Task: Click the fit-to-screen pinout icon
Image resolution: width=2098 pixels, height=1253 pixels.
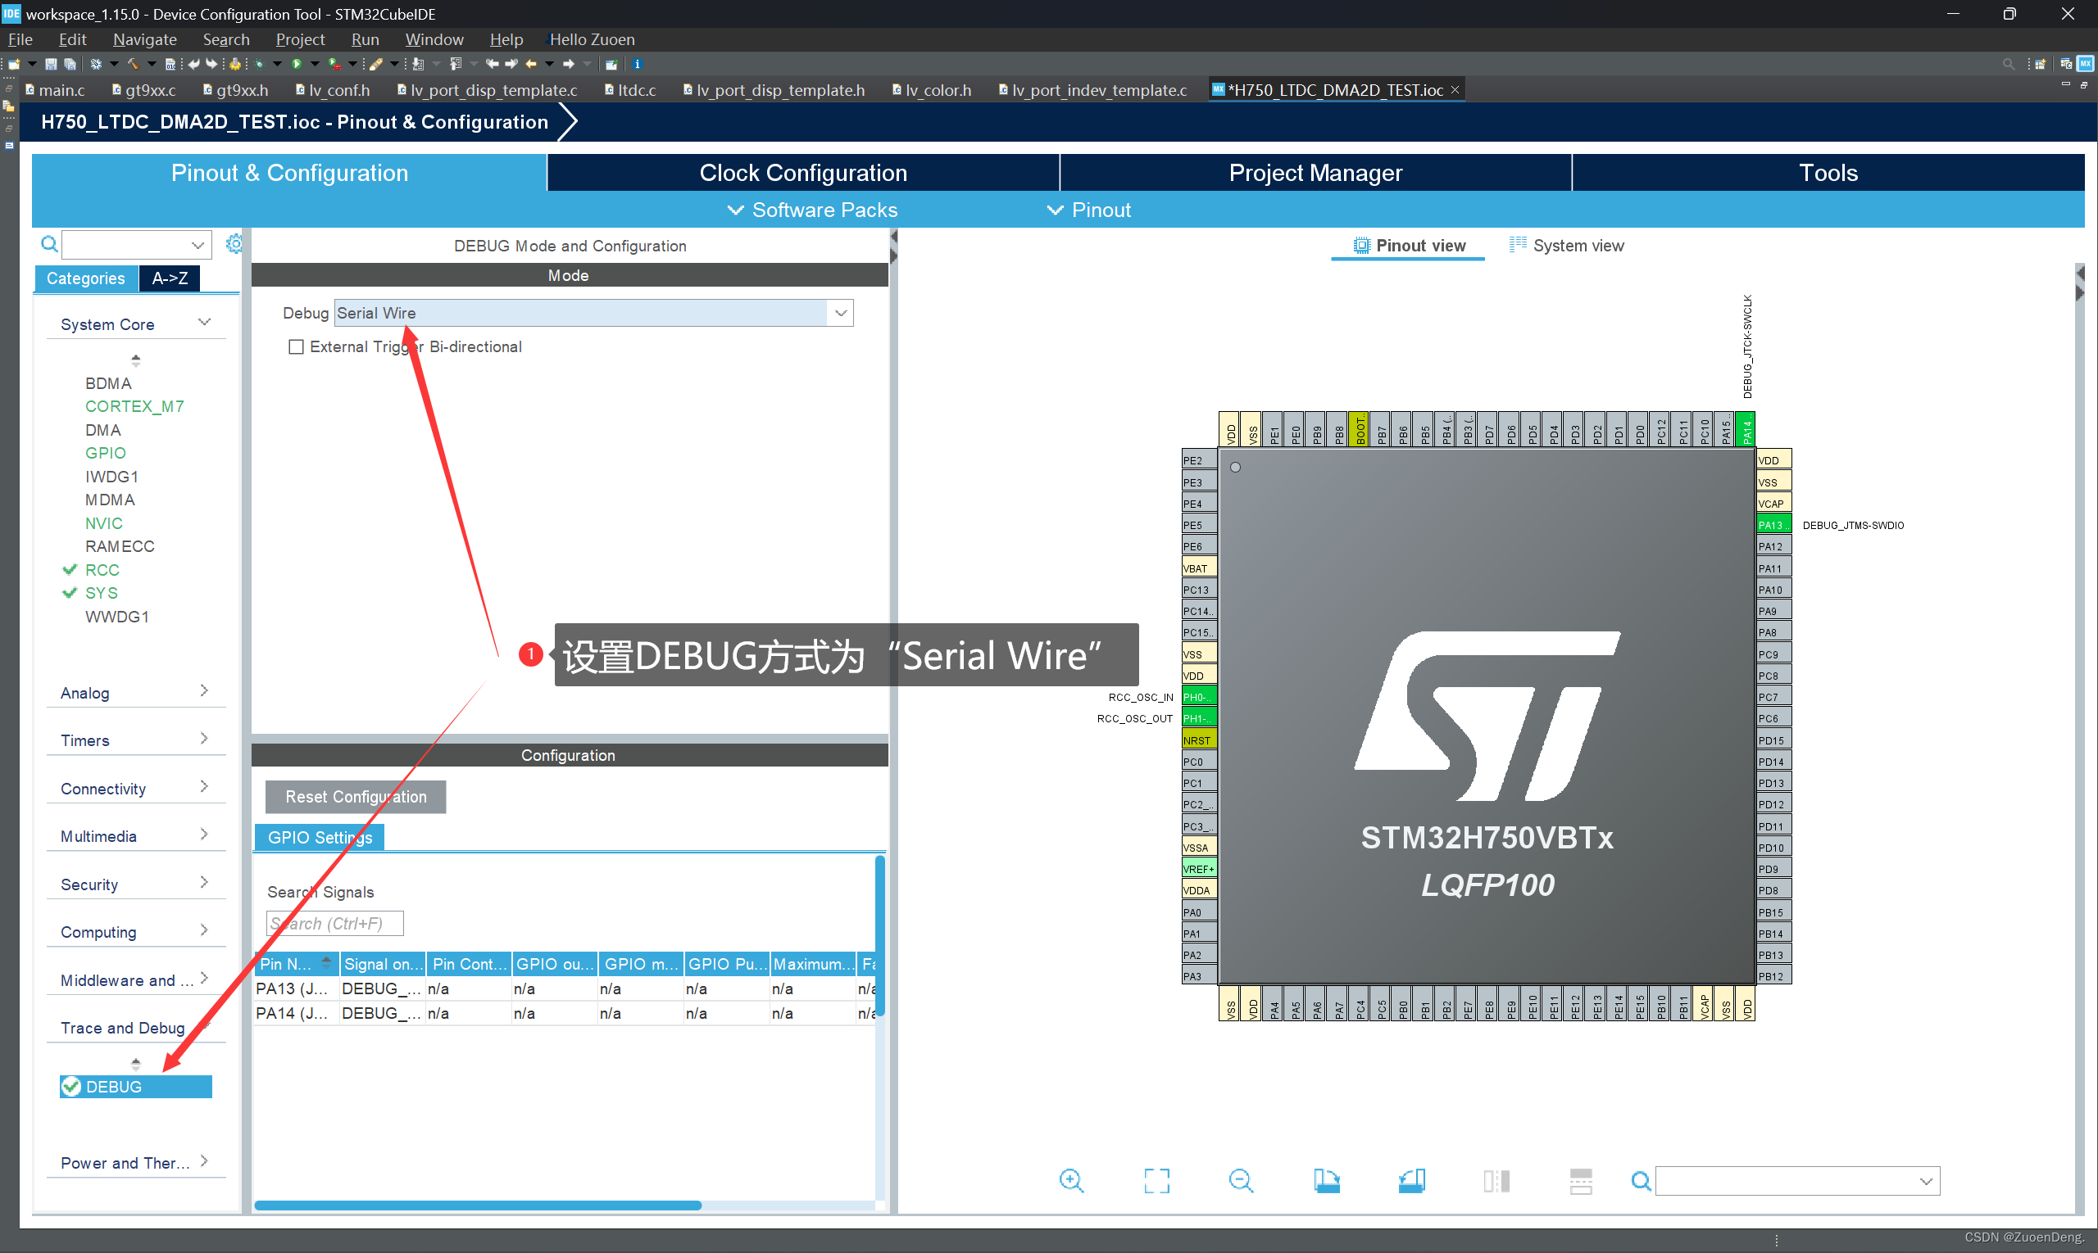Action: (x=1156, y=1180)
